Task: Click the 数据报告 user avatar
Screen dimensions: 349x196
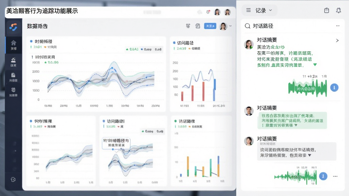Action: (x=223, y=26)
